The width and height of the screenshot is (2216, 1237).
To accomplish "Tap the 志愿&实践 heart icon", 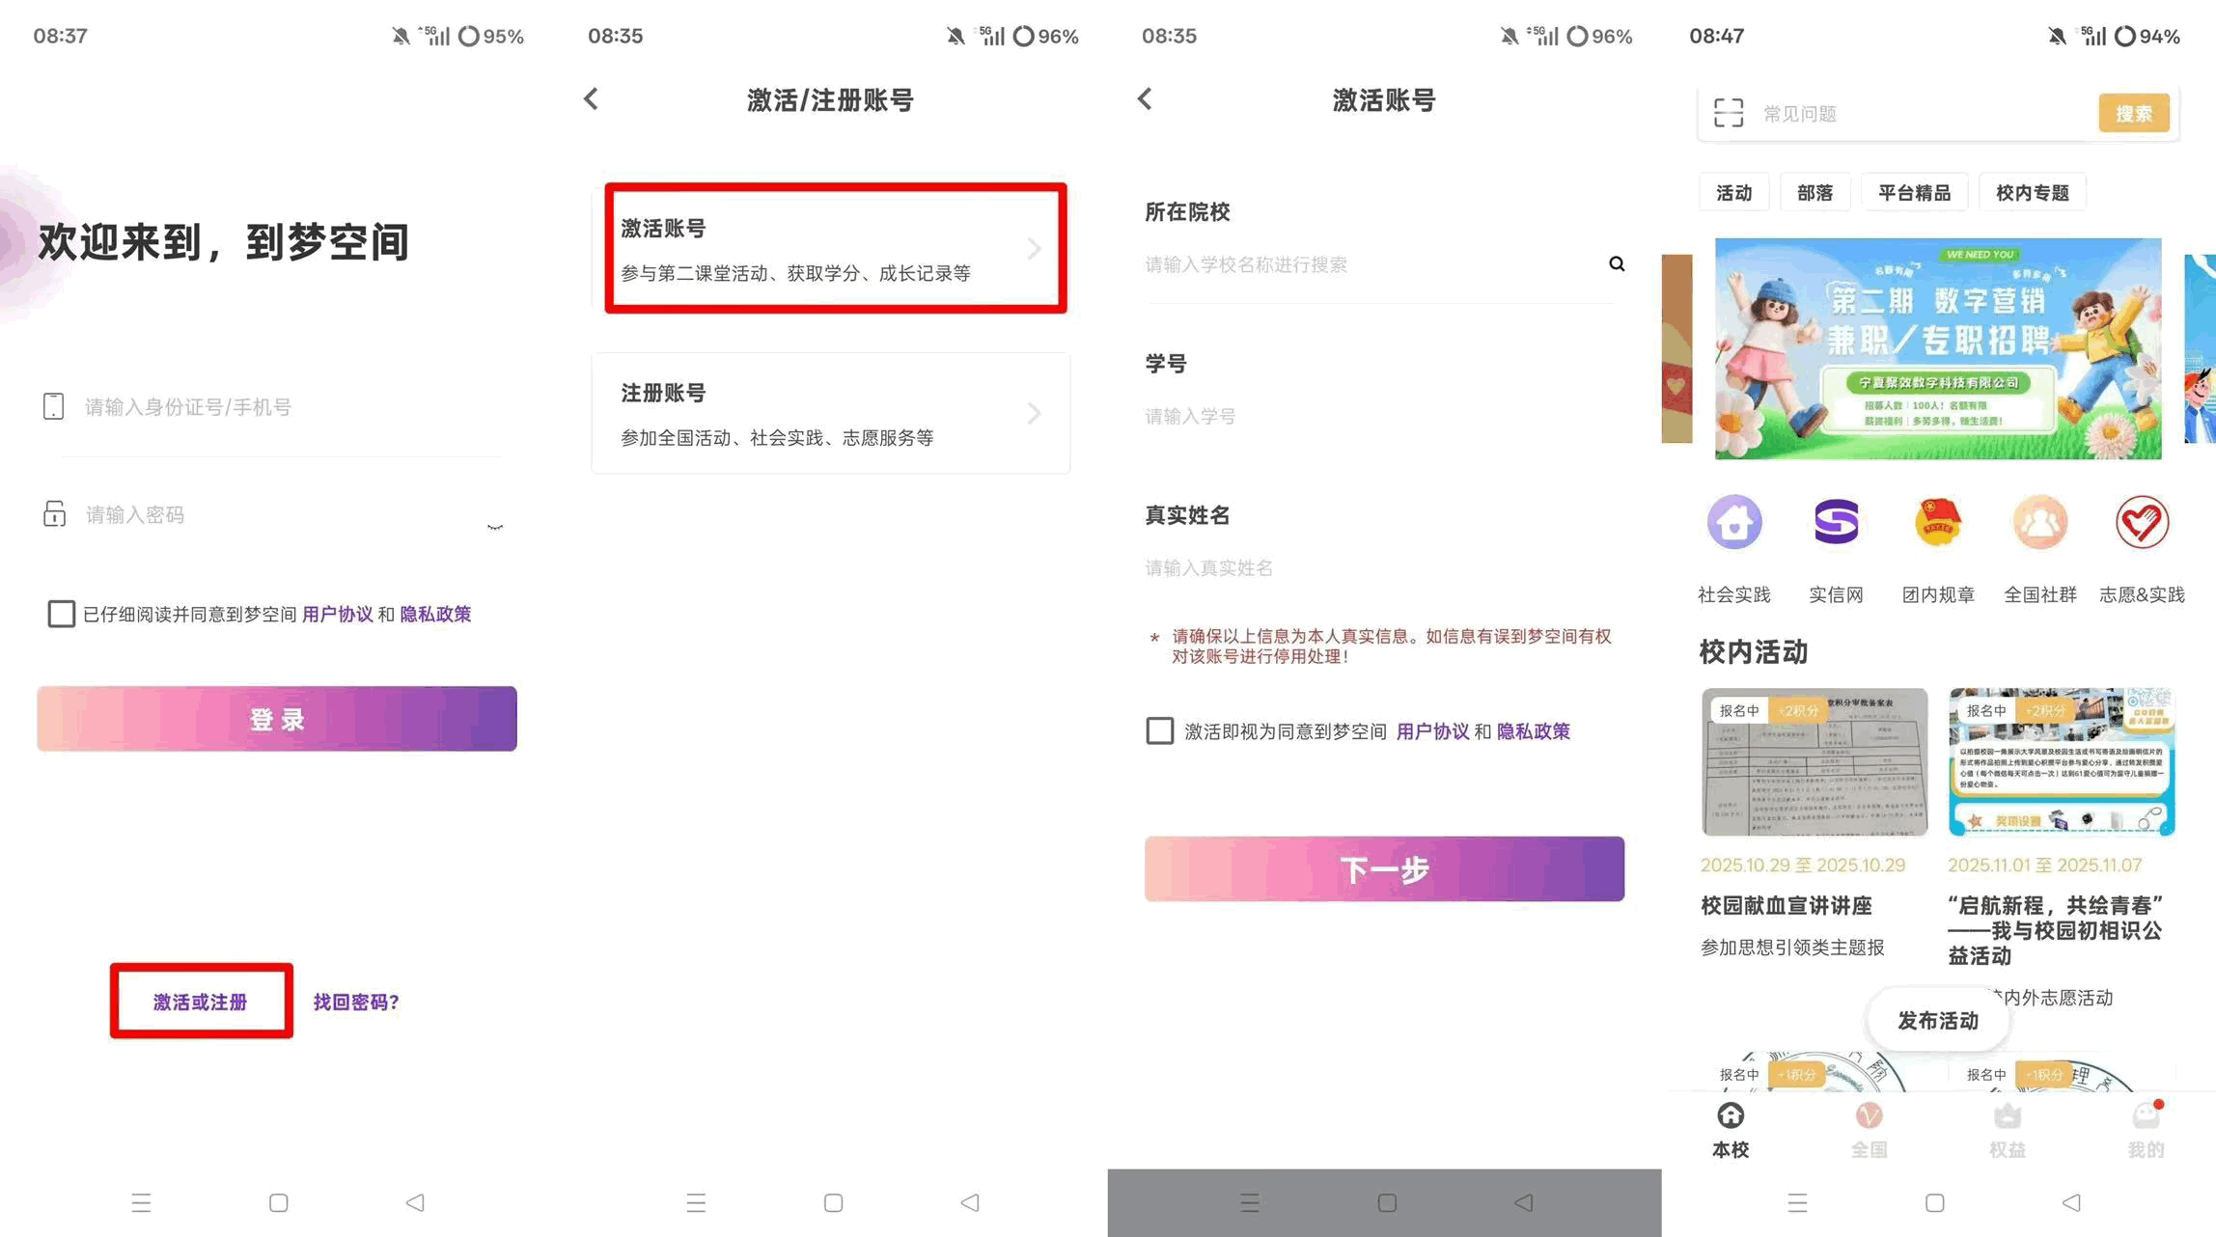I will [x=2142, y=523].
